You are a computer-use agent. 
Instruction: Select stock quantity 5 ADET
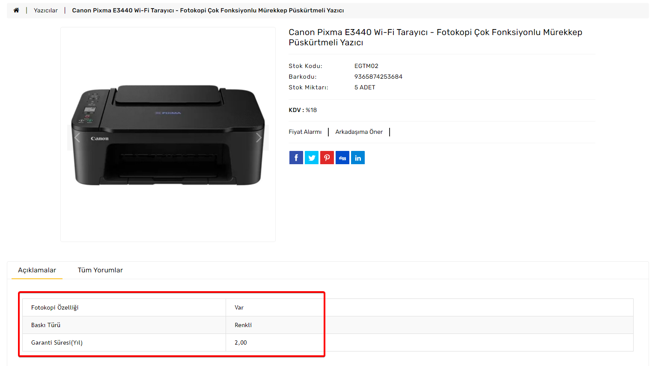tap(365, 87)
